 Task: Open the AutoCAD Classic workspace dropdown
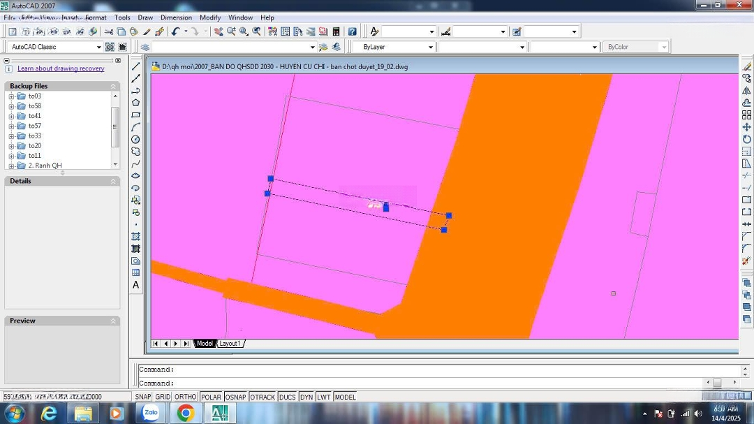pos(98,47)
